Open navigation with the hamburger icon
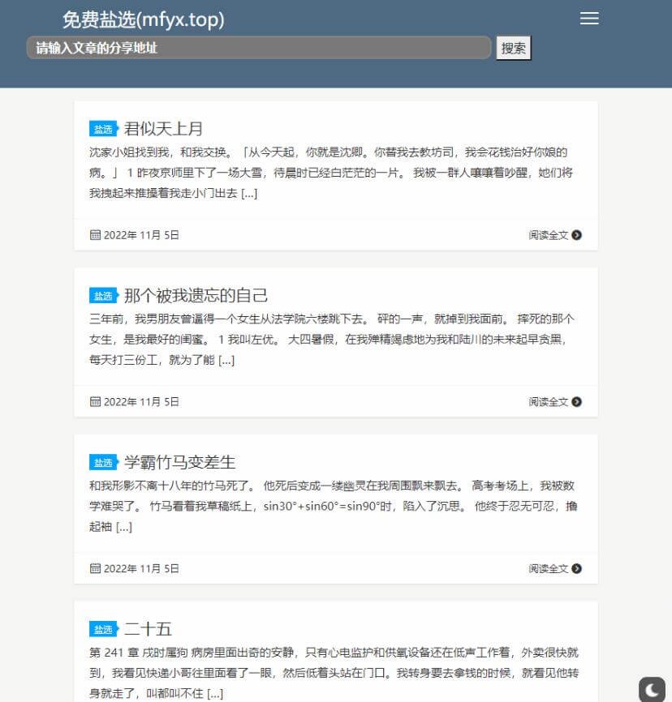 [x=588, y=19]
